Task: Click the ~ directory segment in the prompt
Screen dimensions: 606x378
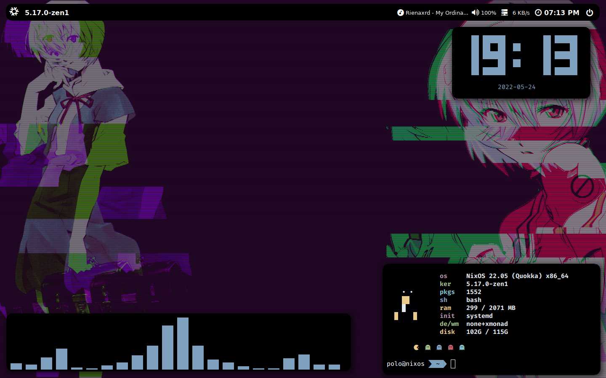Action: pyautogui.click(x=438, y=364)
